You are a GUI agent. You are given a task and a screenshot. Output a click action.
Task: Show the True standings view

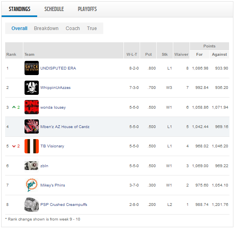(92, 28)
